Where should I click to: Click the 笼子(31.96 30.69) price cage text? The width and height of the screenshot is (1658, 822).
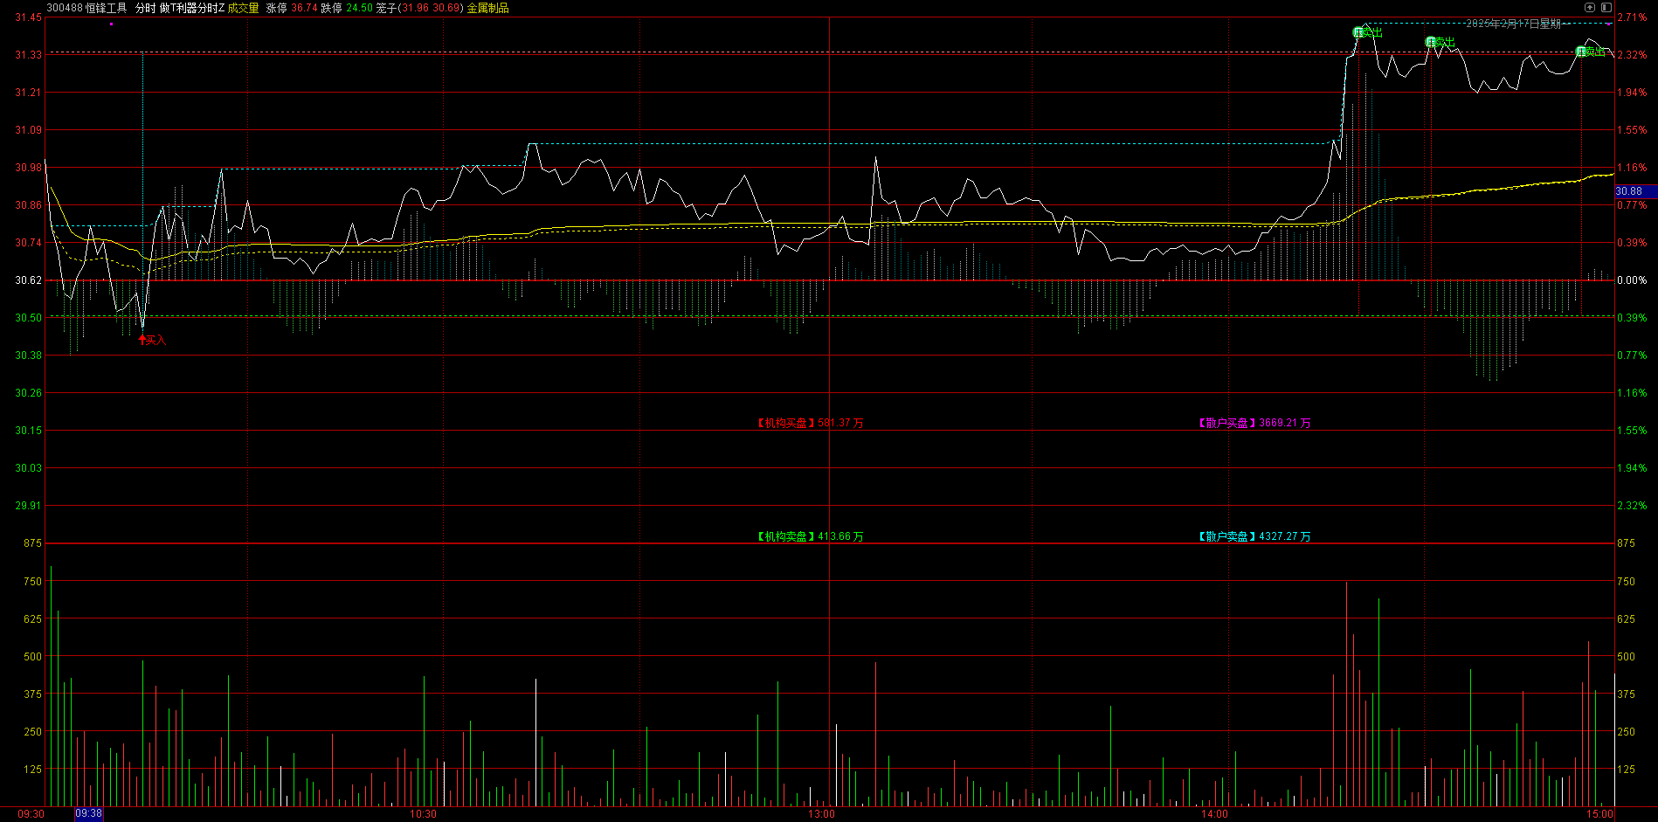[420, 8]
